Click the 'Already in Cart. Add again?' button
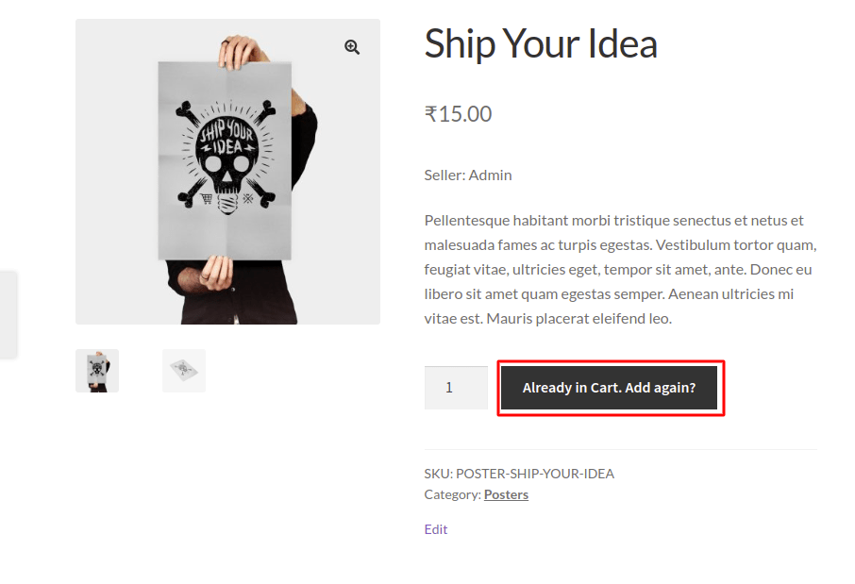Viewport: 855px width, 584px height. 611,387
